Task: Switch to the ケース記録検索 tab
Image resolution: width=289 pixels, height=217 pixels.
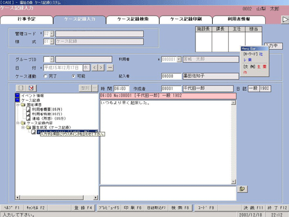Action: (x=133, y=19)
